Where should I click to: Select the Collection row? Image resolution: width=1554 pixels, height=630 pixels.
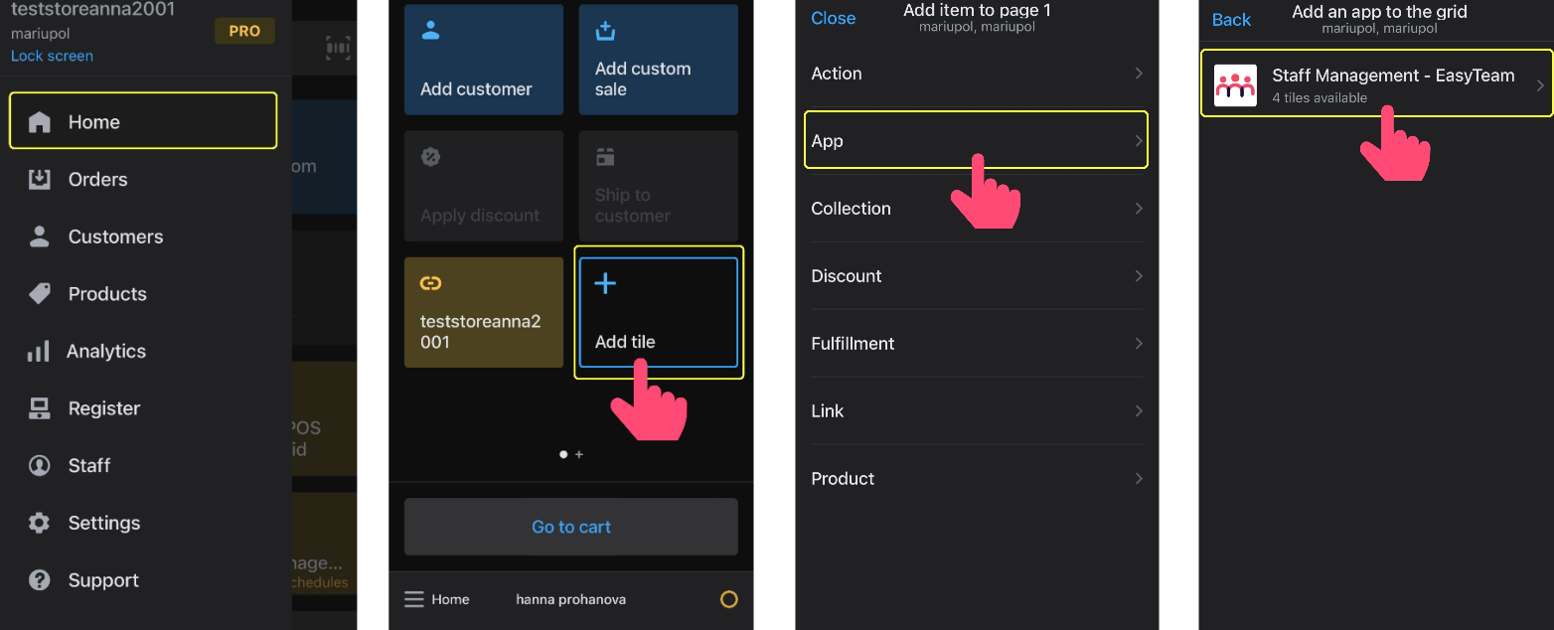click(x=977, y=209)
